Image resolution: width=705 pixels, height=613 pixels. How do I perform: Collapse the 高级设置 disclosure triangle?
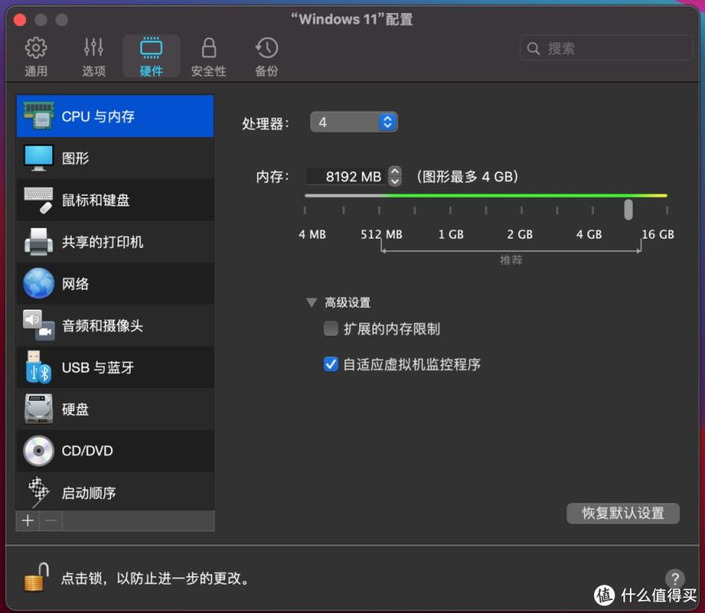[x=311, y=302]
